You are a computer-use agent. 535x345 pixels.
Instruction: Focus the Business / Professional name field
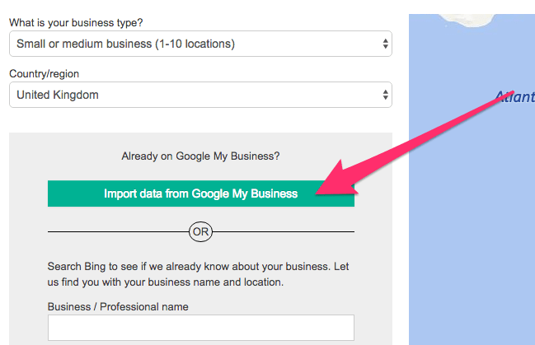201,328
